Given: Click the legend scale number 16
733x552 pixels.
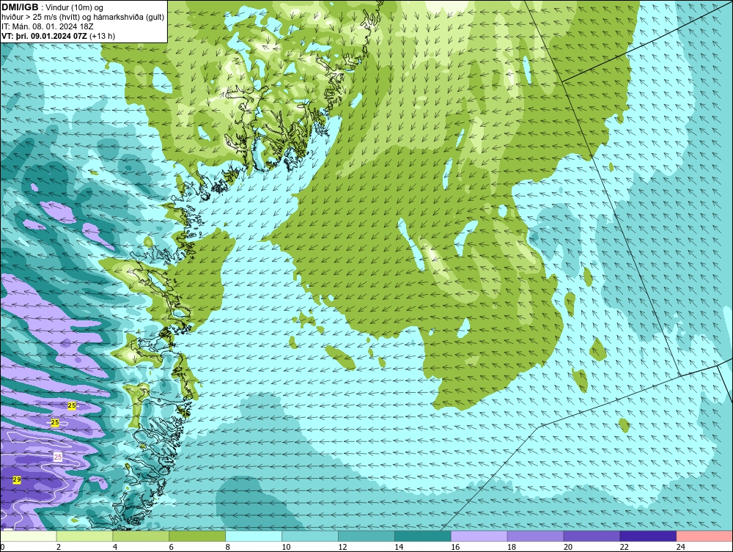Looking at the screenshot, I should tap(455, 547).
